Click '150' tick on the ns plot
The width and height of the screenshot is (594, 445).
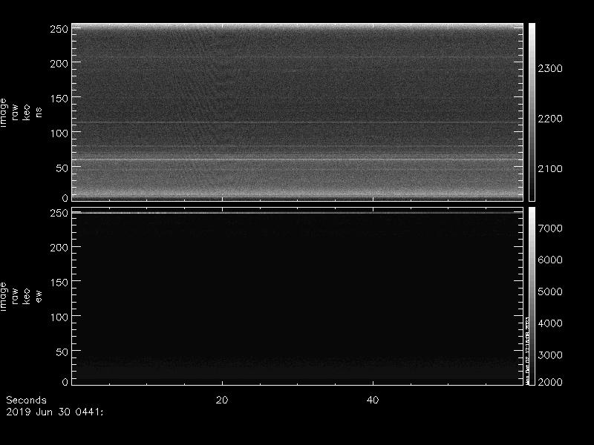coord(59,99)
